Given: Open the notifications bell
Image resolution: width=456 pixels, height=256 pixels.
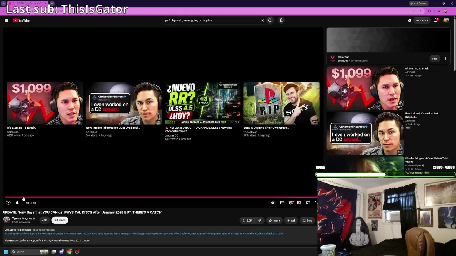Looking at the screenshot, I should coord(436,21).
